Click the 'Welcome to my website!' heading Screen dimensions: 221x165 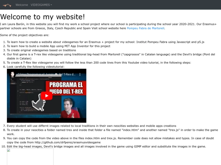point(43,17)
